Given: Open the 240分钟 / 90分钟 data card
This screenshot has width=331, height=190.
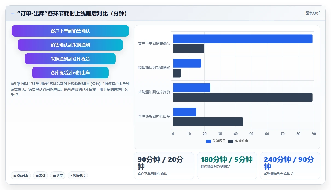Looking at the screenshot, I should [x=290, y=166].
